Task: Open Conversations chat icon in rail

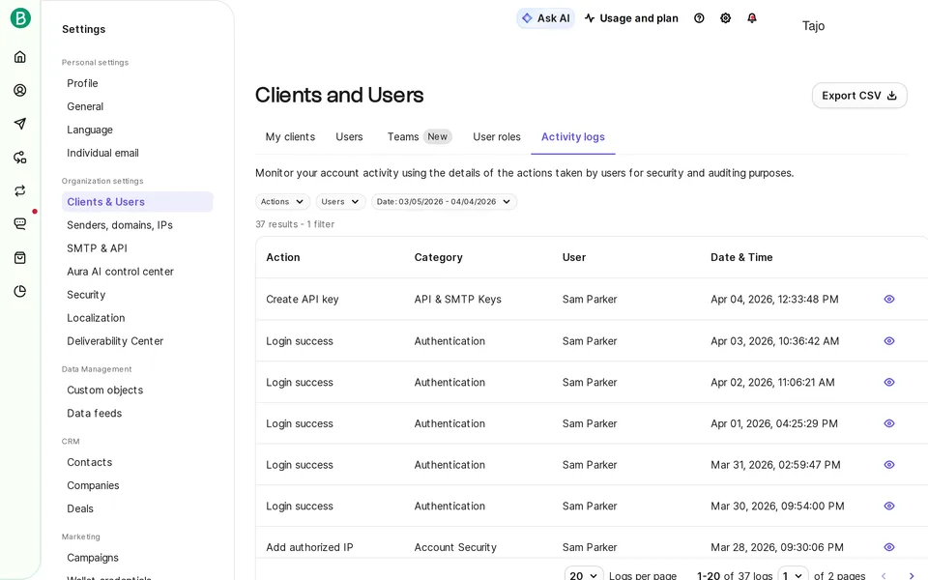Action: coord(20,223)
